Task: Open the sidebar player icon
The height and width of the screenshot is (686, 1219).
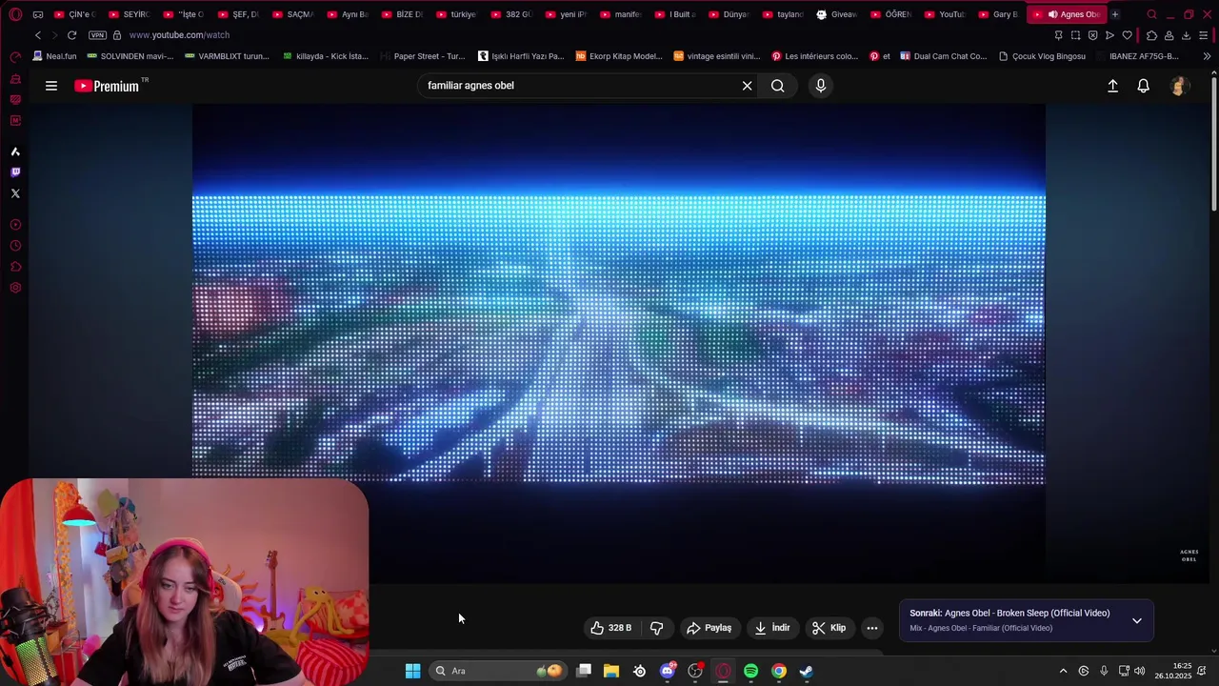Action: point(15,225)
